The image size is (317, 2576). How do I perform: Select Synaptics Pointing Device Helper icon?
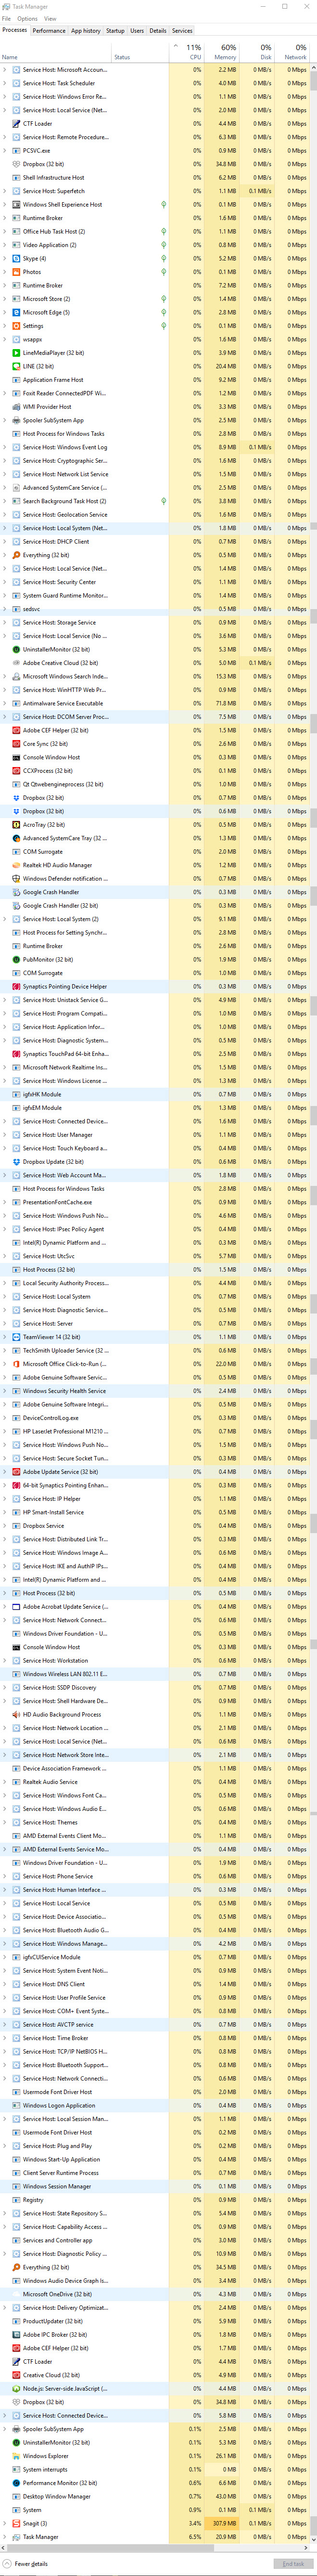pyautogui.click(x=16, y=987)
